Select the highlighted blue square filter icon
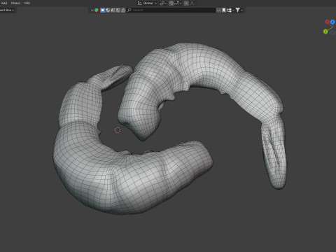The width and height of the screenshot is (336, 252). click(102, 10)
